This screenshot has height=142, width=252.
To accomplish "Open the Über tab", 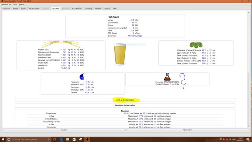I will 115,9.
